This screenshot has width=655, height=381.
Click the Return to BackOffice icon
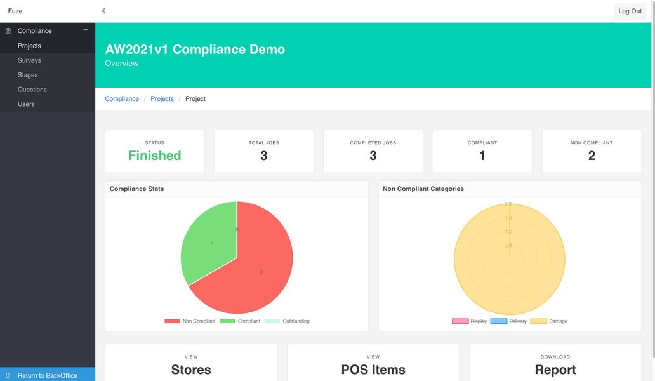point(8,375)
